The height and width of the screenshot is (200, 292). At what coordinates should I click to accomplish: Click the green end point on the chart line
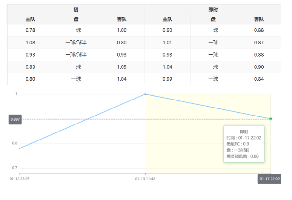(271, 119)
